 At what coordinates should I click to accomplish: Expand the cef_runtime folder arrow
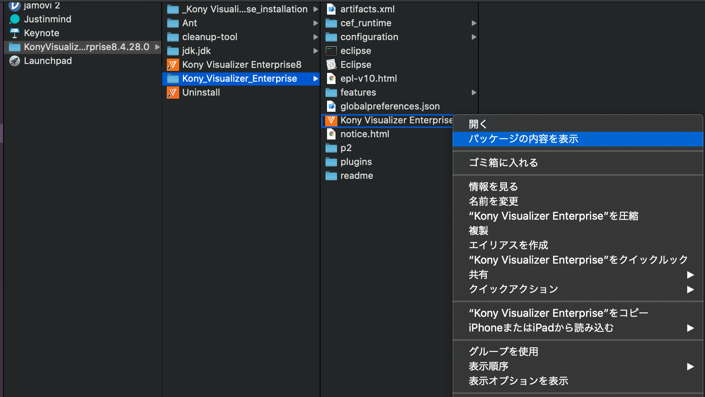(474, 23)
